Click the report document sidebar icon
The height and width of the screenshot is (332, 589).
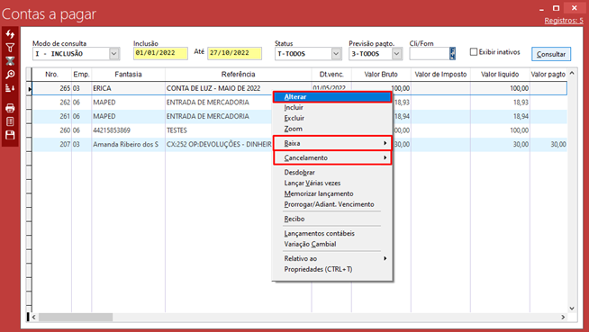coord(10,121)
